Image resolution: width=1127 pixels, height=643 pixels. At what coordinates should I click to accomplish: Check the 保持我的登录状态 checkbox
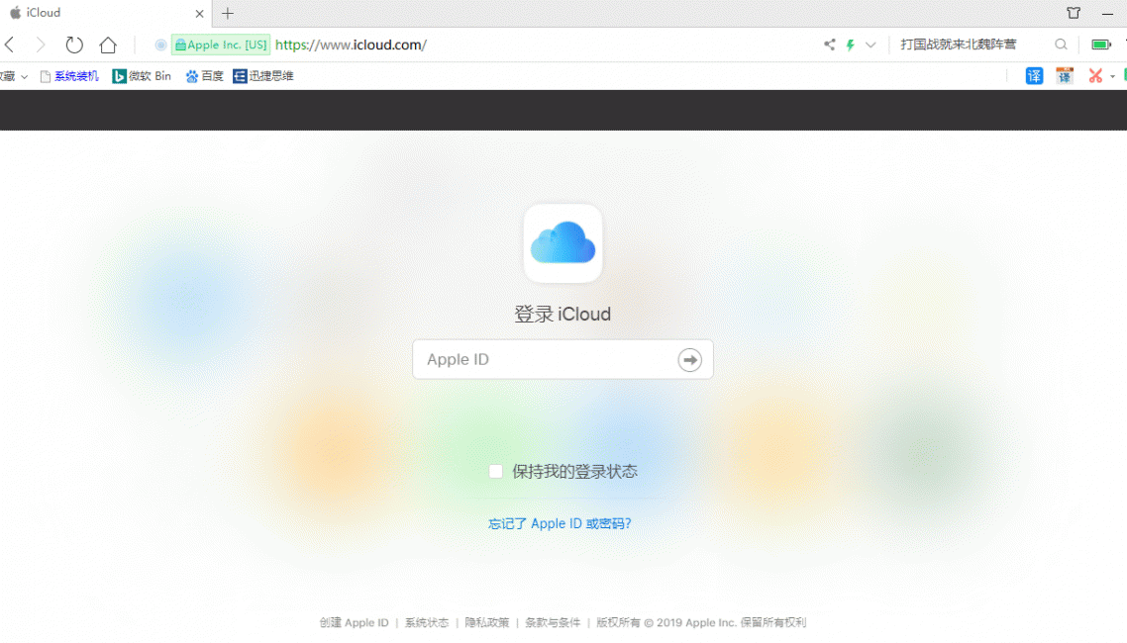[496, 472]
